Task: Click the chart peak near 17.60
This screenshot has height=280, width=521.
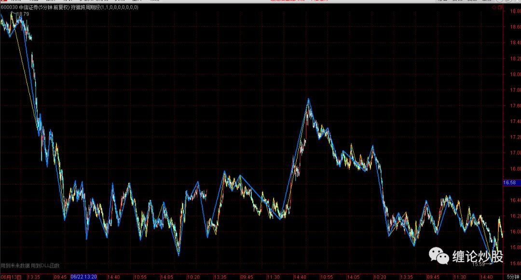Action: tap(309, 99)
